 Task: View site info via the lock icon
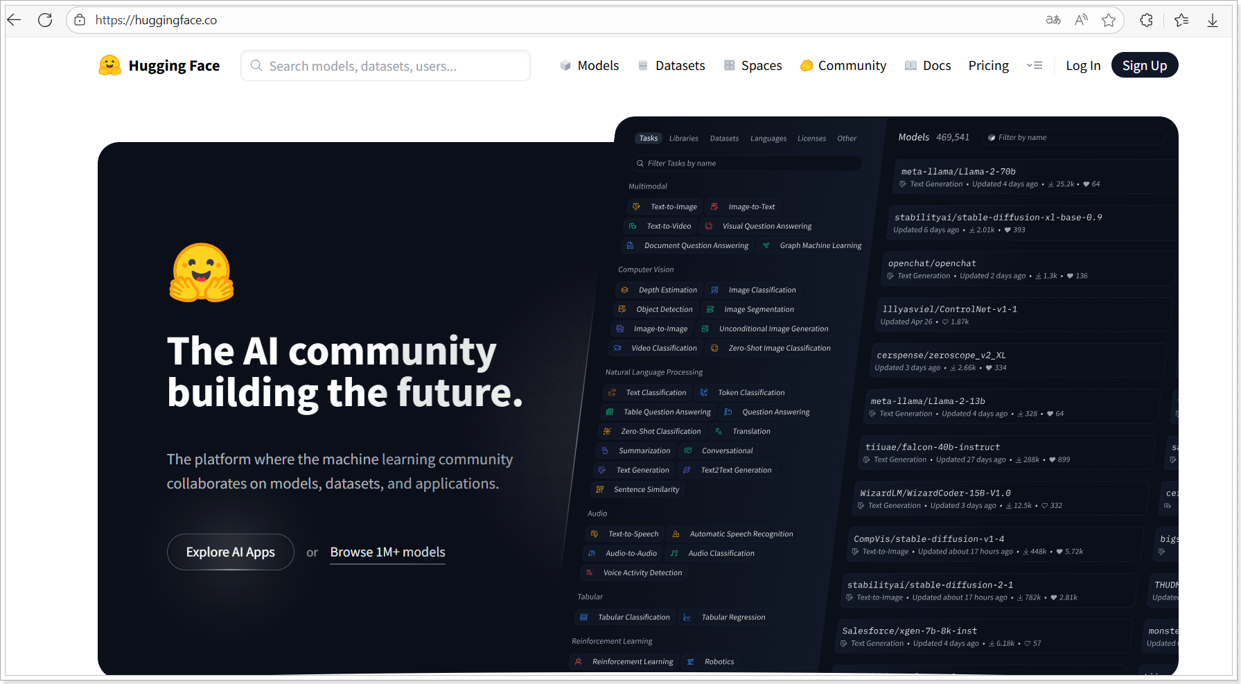[80, 20]
